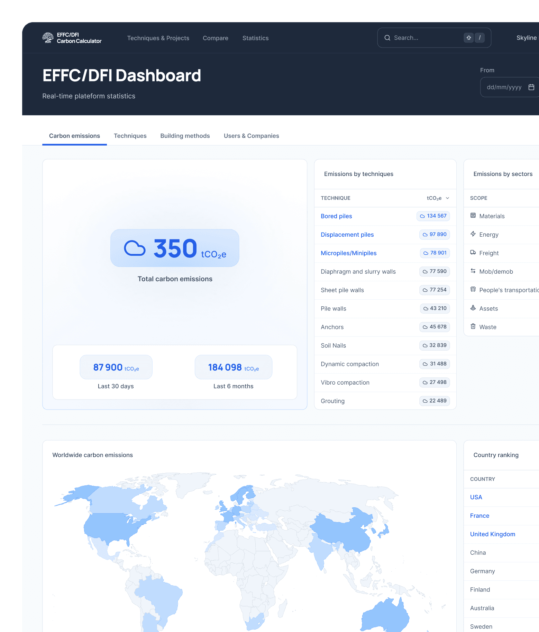Select Germany in the country ranking
Viewport: 539px width, 632px height.
coord(501,571)
